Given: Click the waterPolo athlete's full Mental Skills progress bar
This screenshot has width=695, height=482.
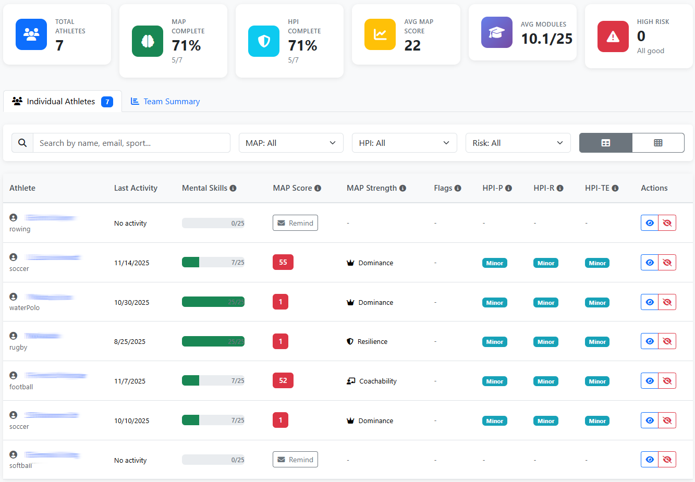Looking at the screenshot, I should click(213, 302).
